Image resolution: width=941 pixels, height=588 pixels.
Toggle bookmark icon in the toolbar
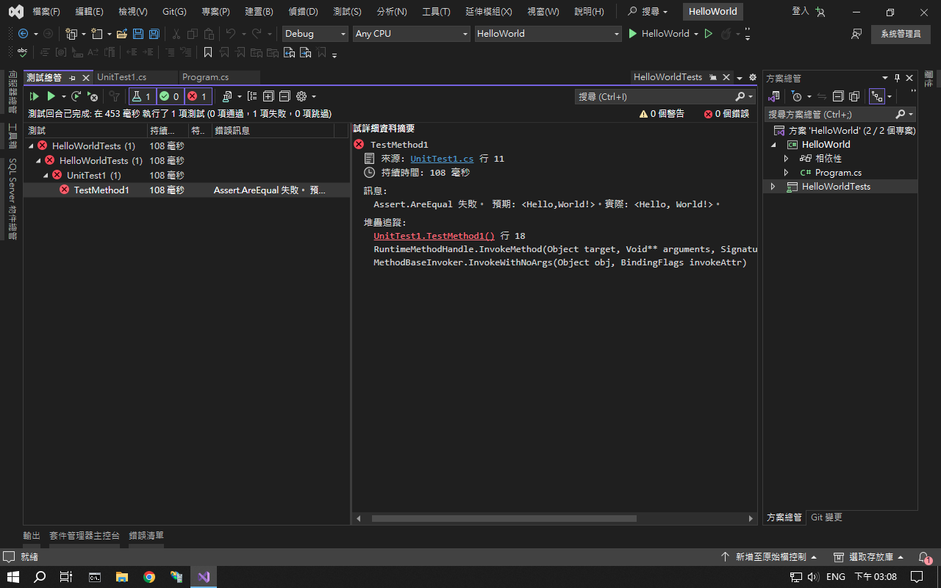point(208,52)
